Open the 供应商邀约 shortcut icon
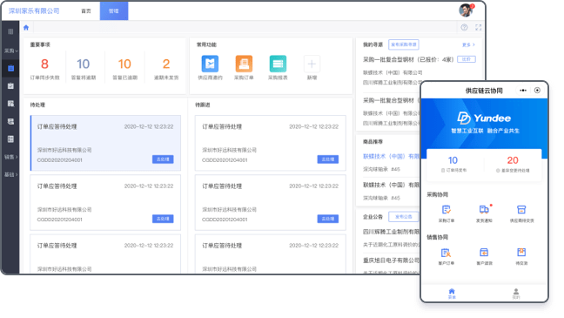The image size is (564, 318). 210,64
